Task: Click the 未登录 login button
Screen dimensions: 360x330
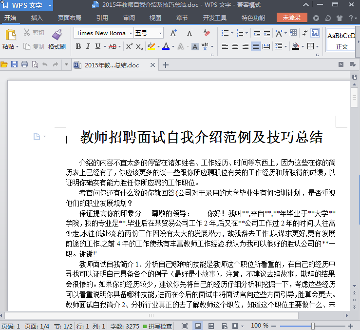Action: click(292, 18)
